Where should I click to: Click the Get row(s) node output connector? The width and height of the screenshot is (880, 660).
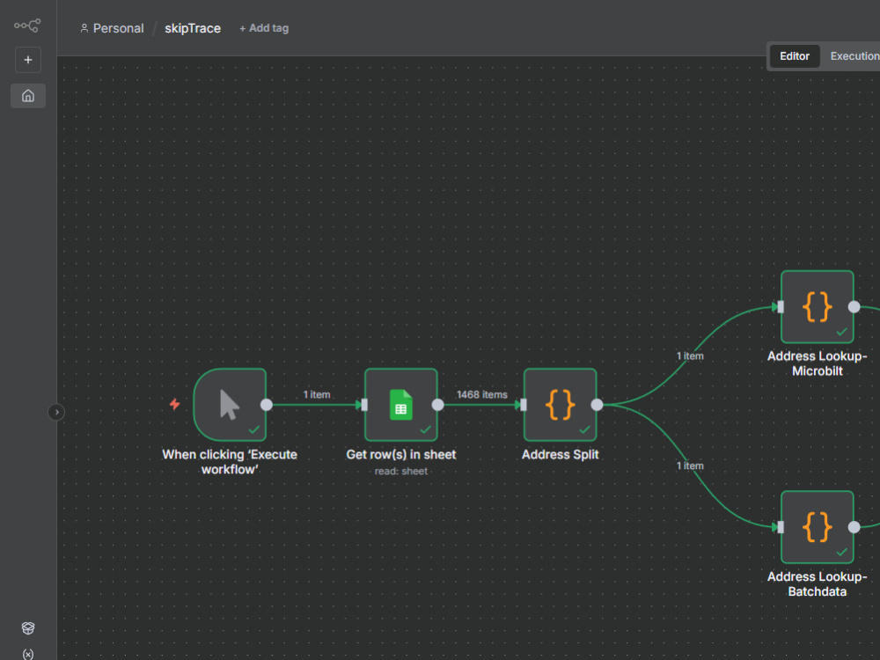click(437, 405)
